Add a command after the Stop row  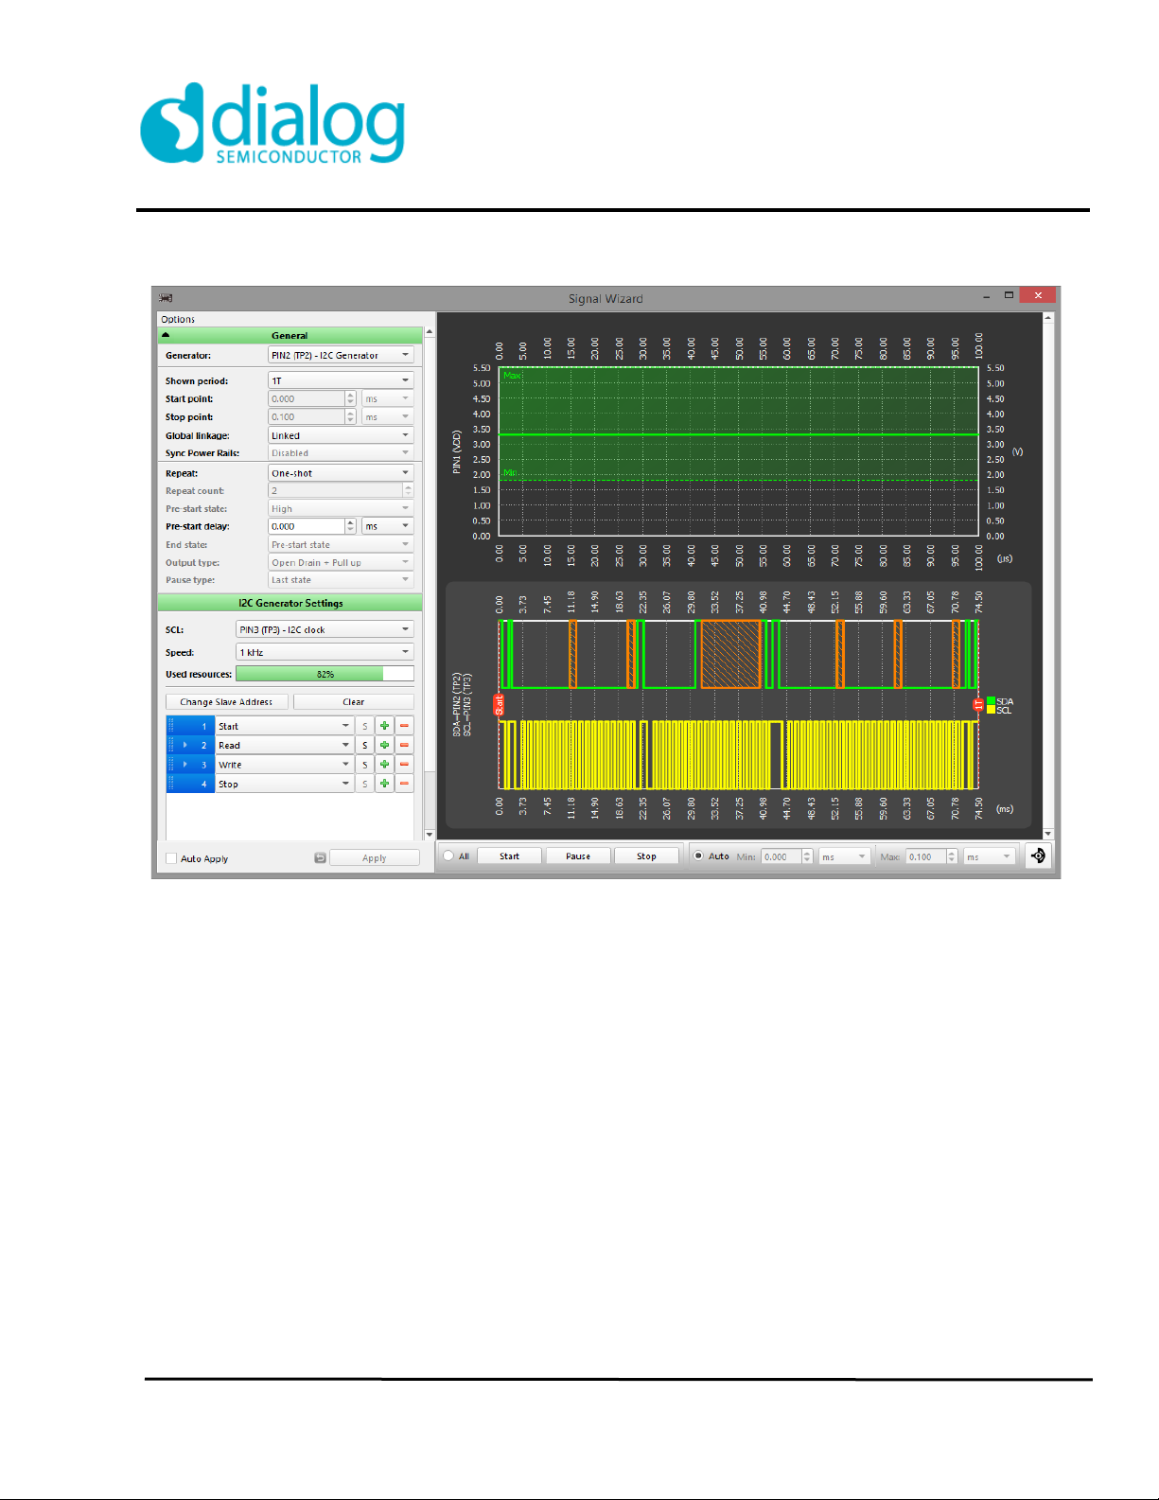pos(384,784)
